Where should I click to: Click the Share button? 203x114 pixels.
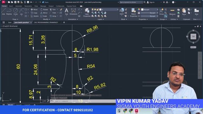(45, 2)
